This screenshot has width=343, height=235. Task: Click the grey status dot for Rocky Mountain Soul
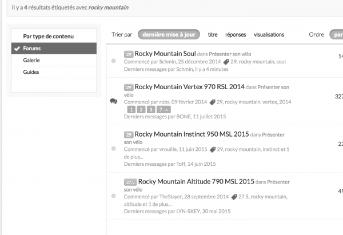point(114,61)
